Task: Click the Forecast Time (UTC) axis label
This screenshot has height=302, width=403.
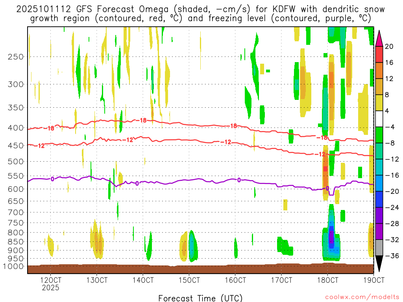Action: coord(200,298)
